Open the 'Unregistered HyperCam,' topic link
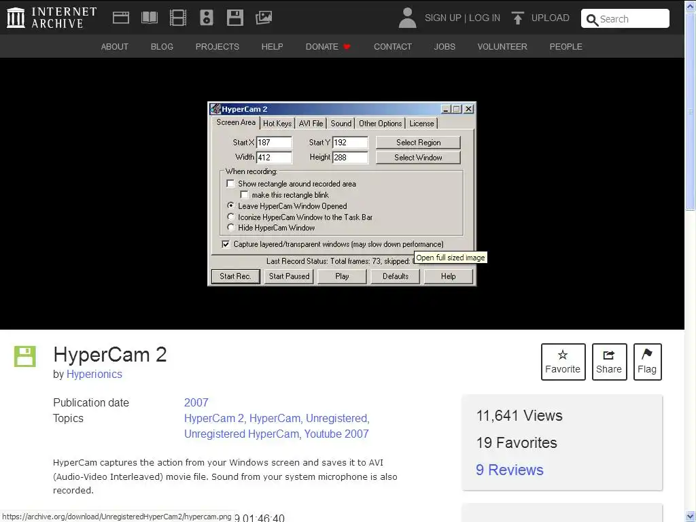This screenshot has width=696, height=522. pos(243,434)
